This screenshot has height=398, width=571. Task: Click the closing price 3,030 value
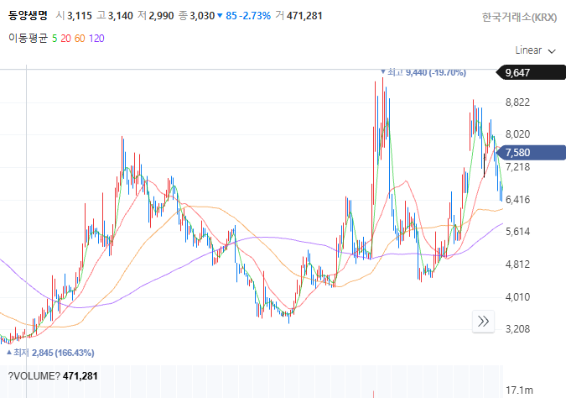click(202, 16)
